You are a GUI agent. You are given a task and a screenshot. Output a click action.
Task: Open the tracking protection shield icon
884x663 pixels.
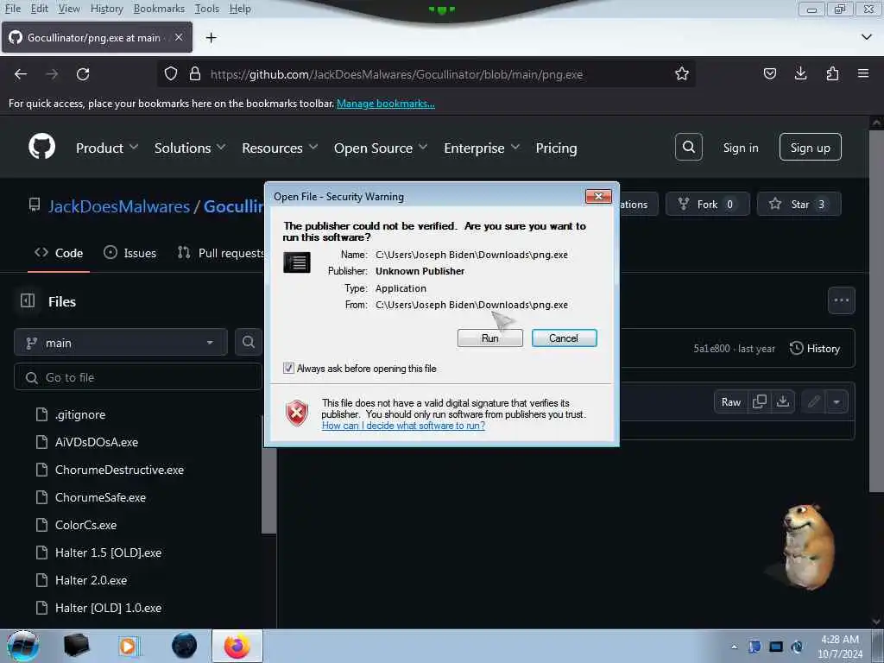(x=171, y=74)
